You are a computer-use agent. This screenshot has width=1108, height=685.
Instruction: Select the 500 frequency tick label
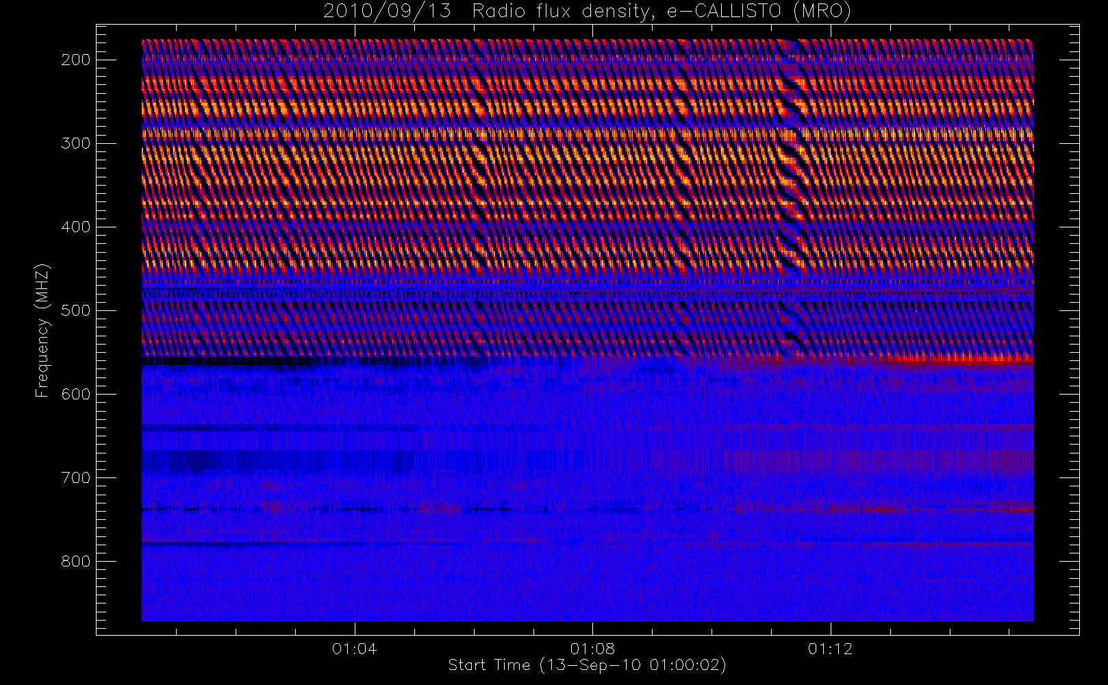[76, 310]
